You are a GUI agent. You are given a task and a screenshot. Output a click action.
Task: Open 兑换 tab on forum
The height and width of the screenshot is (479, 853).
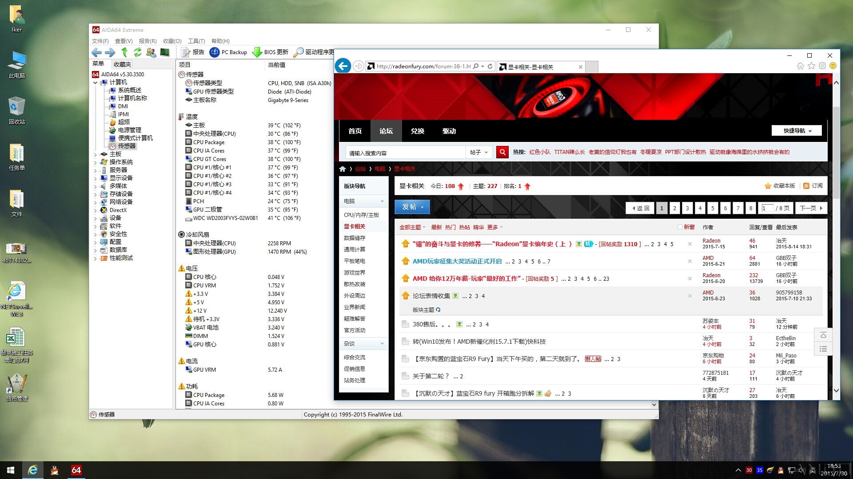(x=418, y=131)
